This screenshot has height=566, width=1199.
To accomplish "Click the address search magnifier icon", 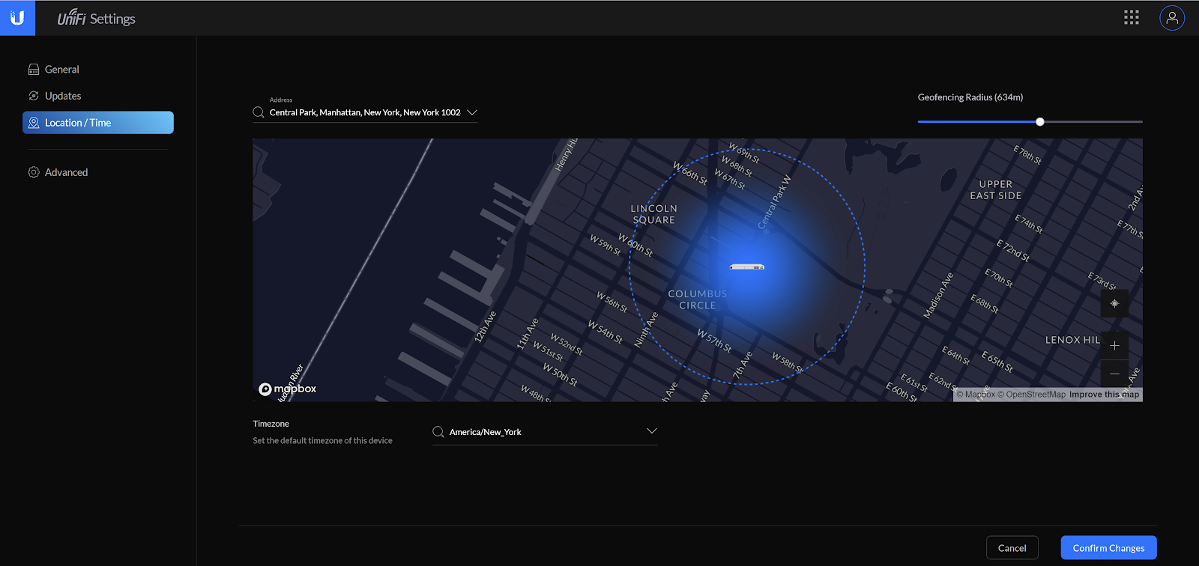I will [x=259, y=112].
